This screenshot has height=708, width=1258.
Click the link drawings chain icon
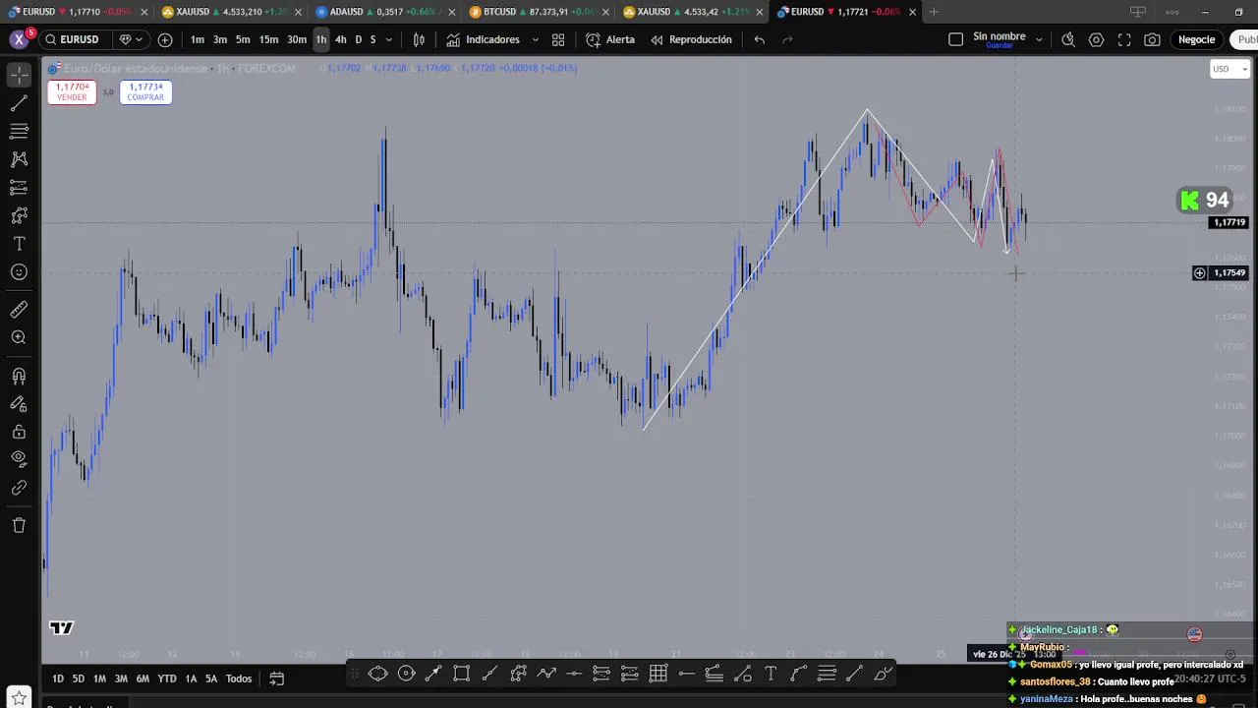(19, 488)
